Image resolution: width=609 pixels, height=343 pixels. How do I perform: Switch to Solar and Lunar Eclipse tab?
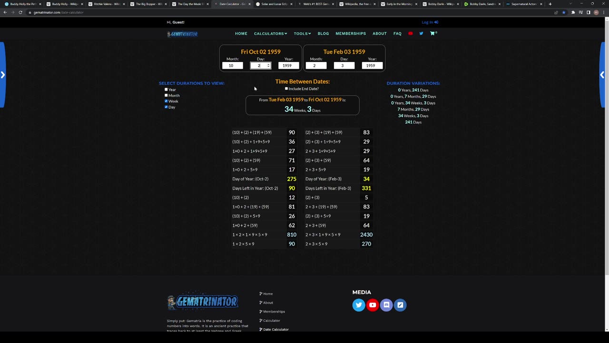[x=273, y=4]
